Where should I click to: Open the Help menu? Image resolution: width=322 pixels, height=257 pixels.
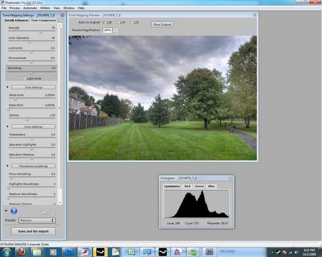pos(81,8)
